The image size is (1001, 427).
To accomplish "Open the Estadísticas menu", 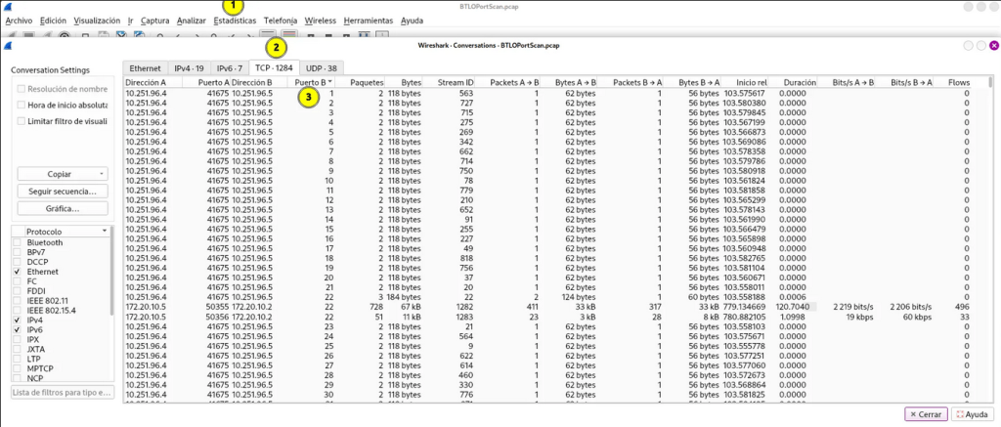I will 235,20.
